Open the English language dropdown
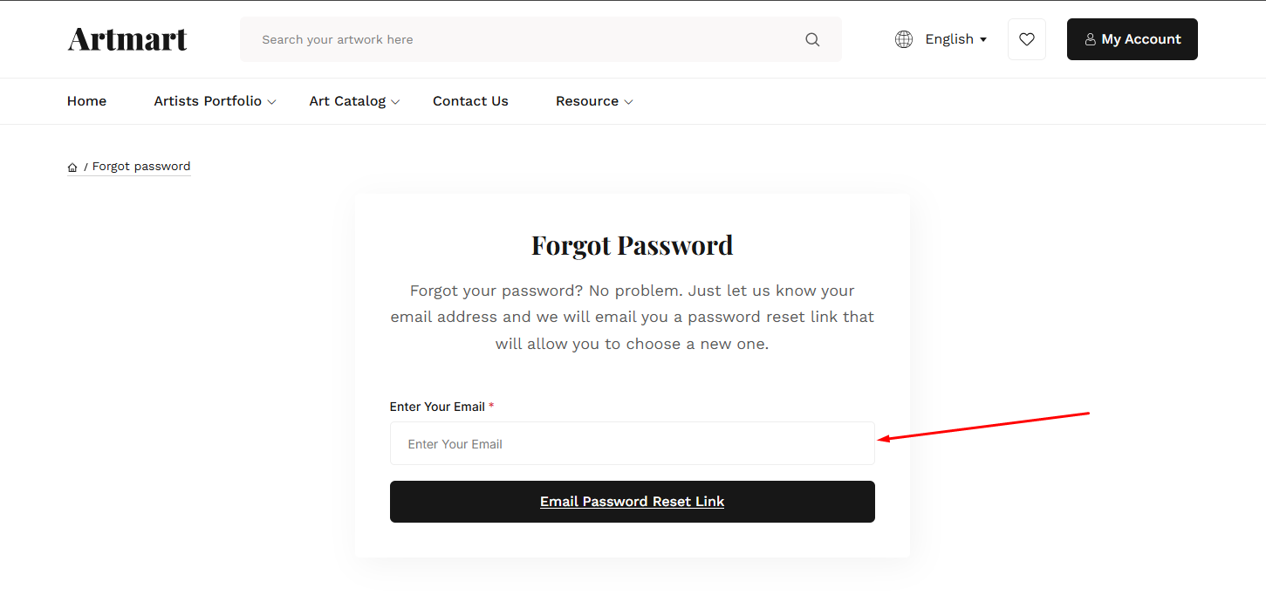Screen dimensions: 1266x616 [956, 39]
